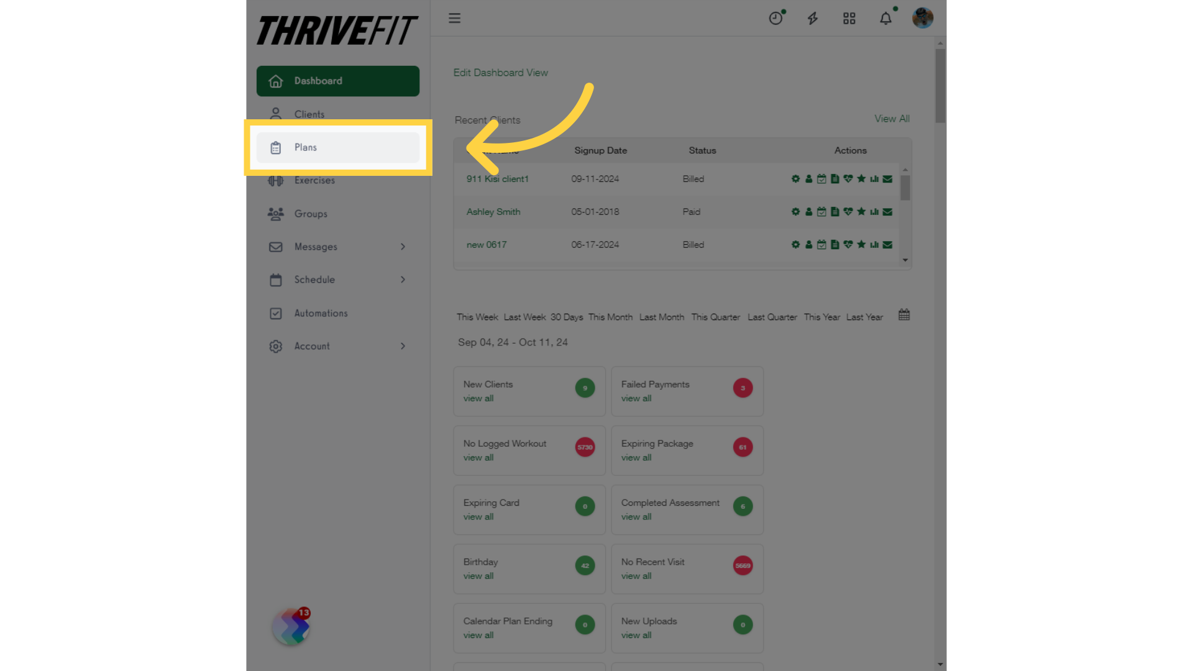Click bar chart icon for 911 Kisi client1

coord(874,179)
